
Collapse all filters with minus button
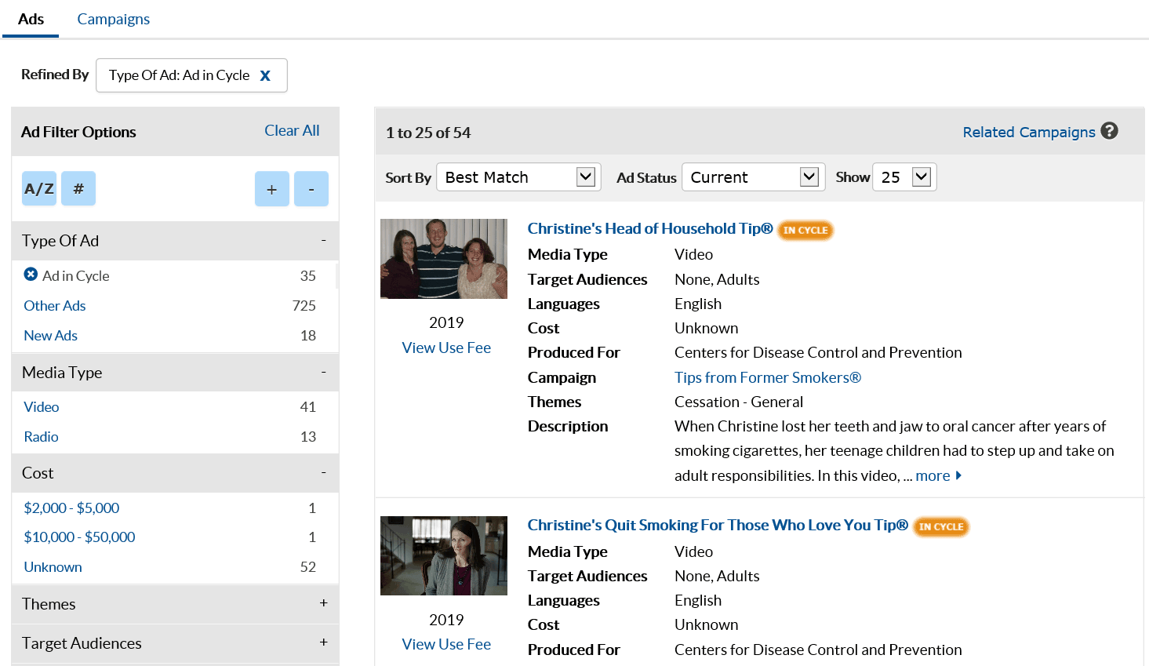(x=311, y=189)
